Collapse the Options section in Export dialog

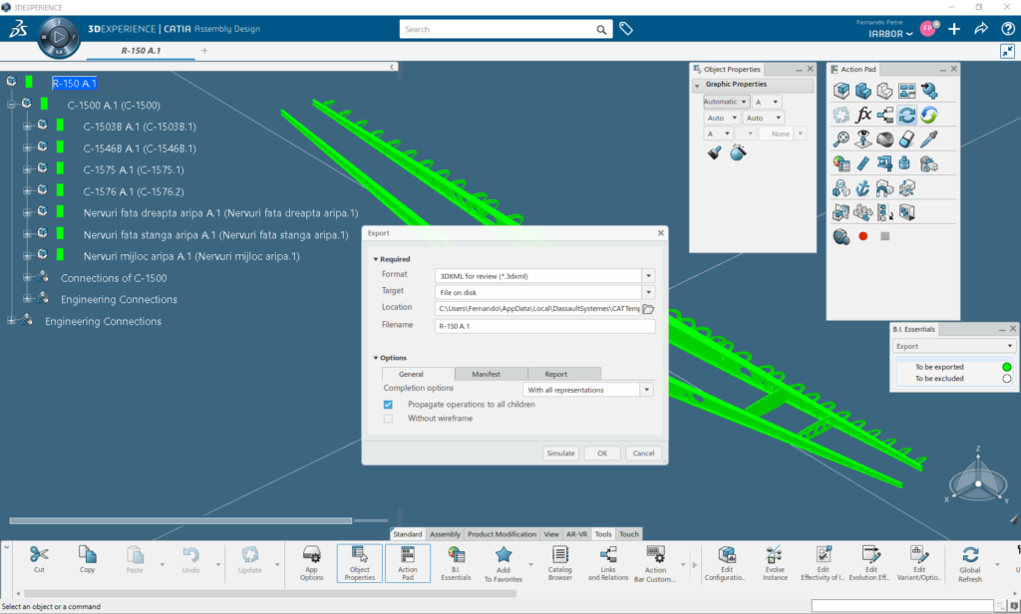coord(376,358)
